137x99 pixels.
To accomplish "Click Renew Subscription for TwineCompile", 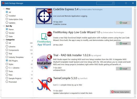I will pyautogui.click(x=120, y=92).
